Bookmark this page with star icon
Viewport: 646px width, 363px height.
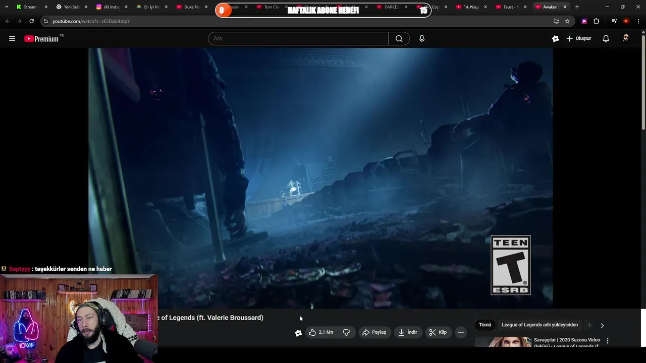click(567, 21)
